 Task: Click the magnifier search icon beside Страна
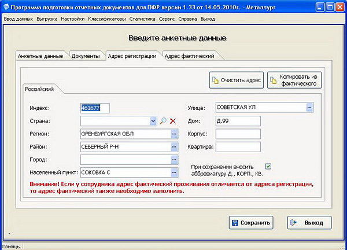(x=164, y=121)
